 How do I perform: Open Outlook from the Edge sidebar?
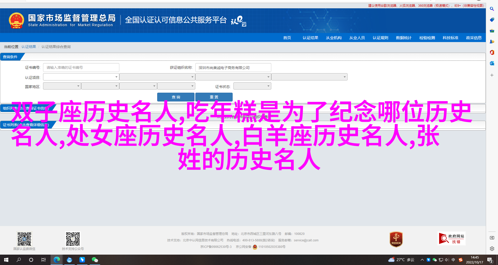click(x=492, y=63)
